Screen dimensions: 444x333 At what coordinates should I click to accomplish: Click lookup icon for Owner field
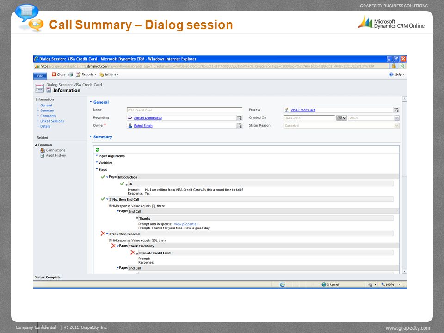(x=239, y=126)
